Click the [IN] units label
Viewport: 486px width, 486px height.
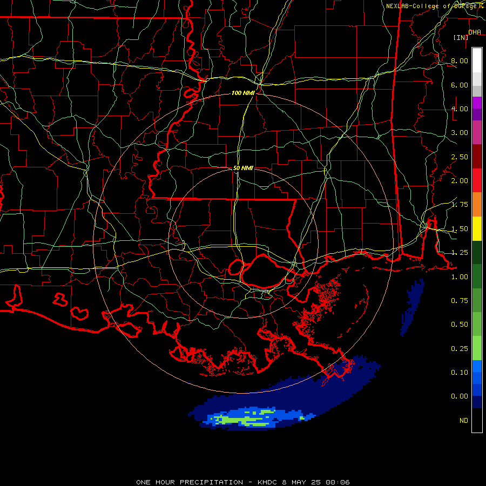461,37
